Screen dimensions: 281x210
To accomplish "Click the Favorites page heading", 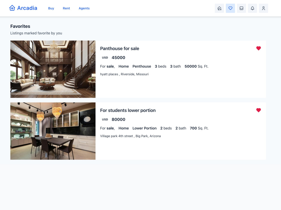I will click(20, 26).
